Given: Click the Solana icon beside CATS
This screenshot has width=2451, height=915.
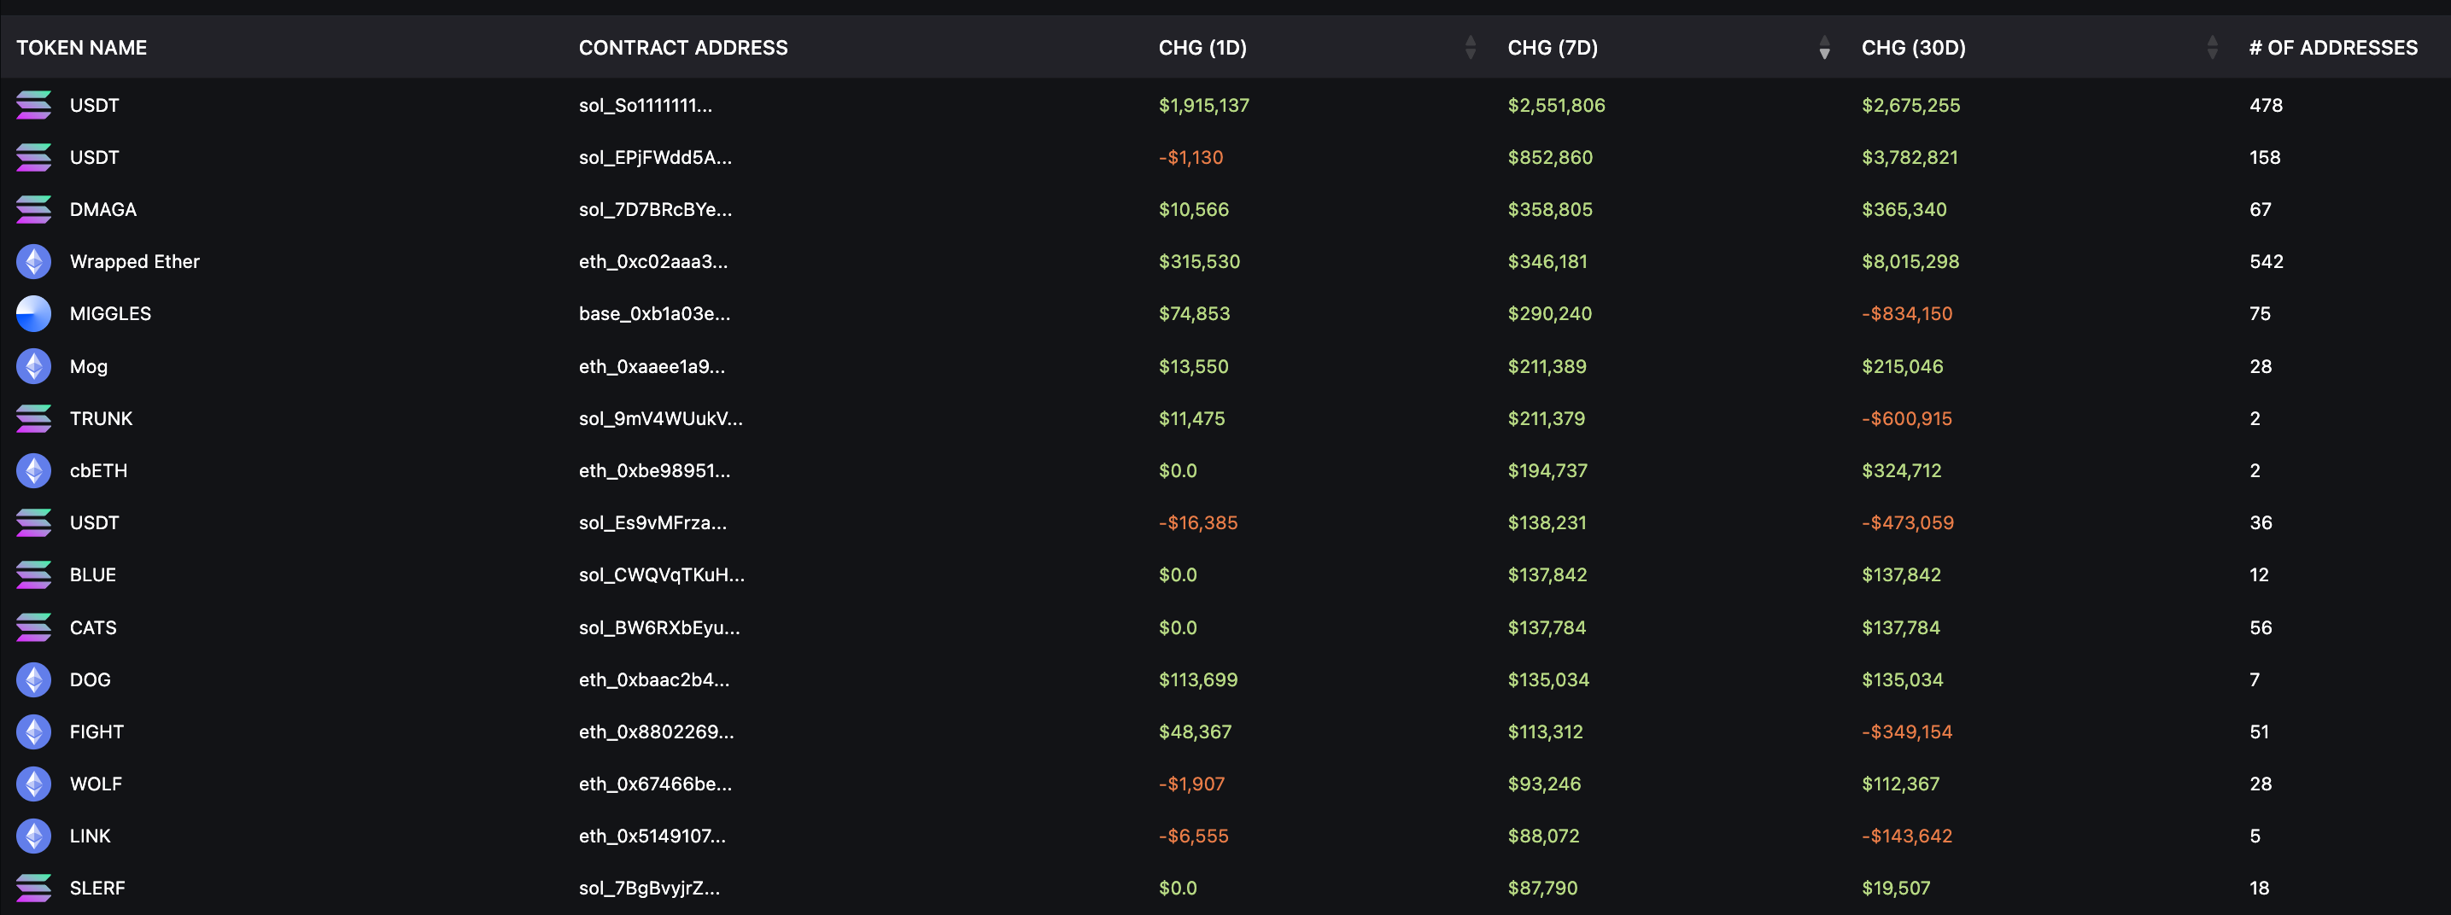Looking at the screenshot, I should [x=33, y=627].
